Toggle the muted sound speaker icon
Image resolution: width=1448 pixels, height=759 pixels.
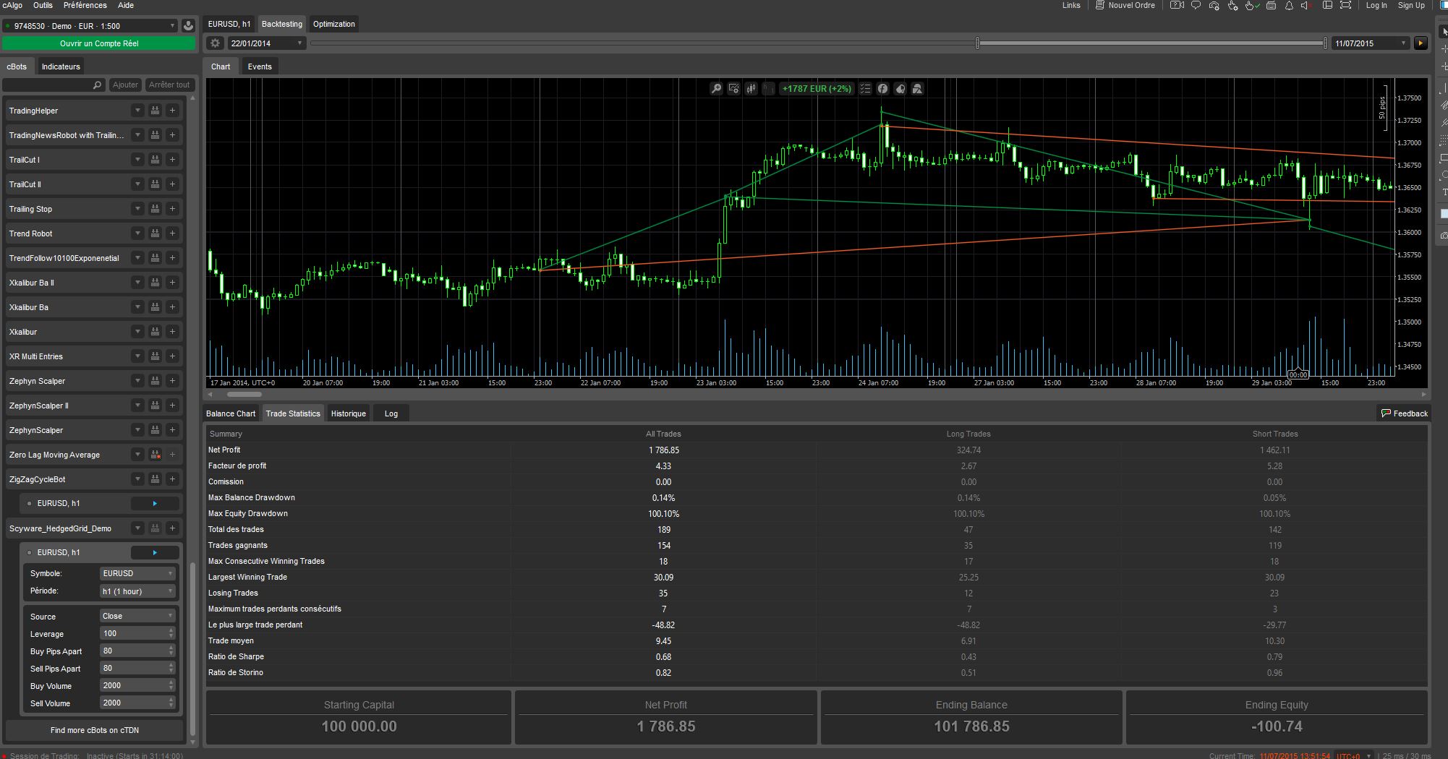(1306, 5)
